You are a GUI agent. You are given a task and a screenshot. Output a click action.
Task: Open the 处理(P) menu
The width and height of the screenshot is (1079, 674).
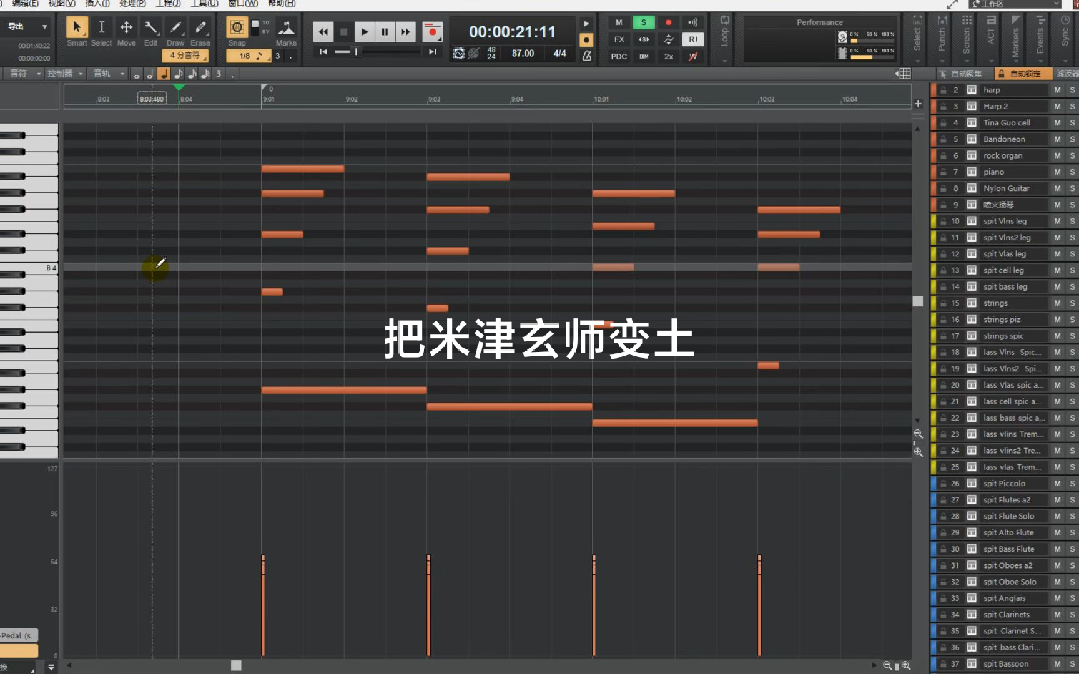[x=132, y=4]
